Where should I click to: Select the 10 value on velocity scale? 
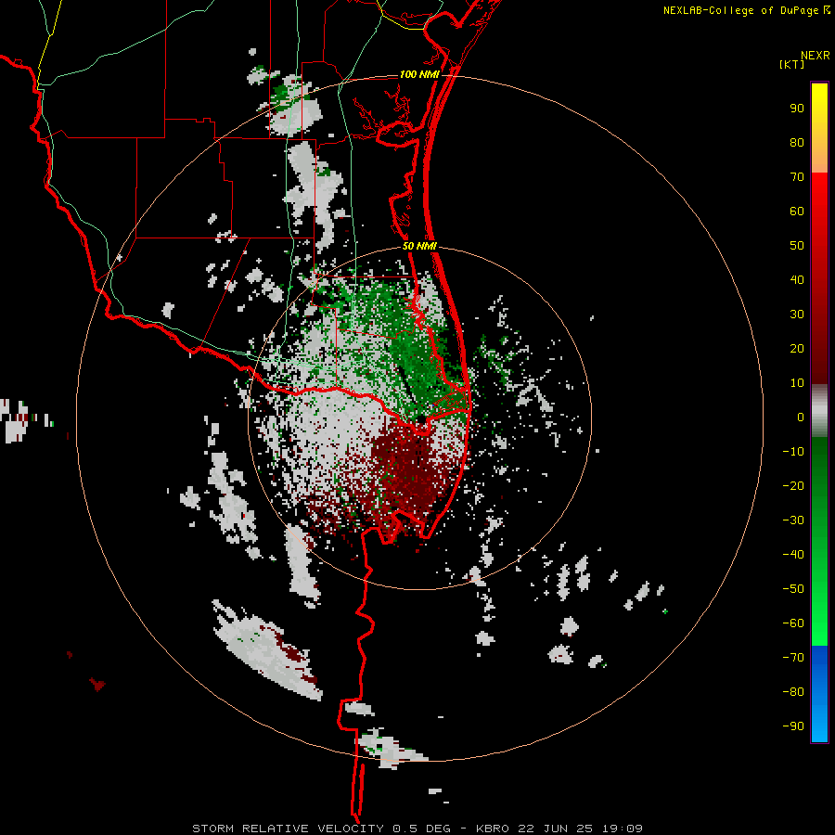click(x=797, y=383)
